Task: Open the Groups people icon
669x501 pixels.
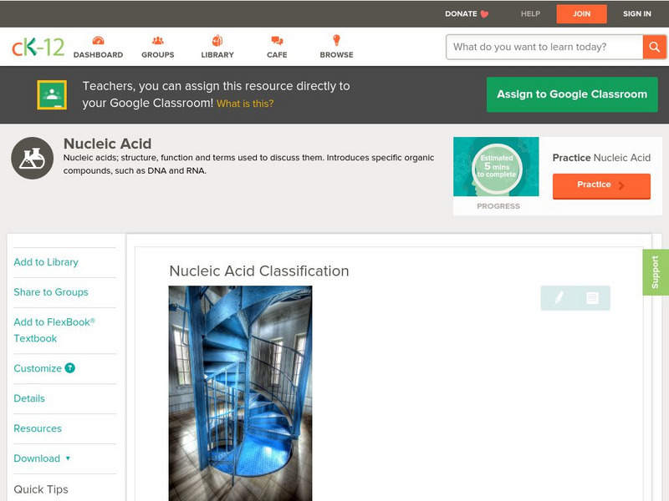Action: tap(157, 40)
